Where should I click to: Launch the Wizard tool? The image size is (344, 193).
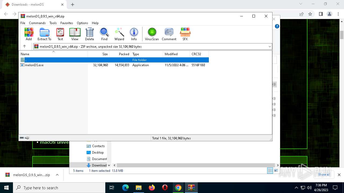click(119, 34)
